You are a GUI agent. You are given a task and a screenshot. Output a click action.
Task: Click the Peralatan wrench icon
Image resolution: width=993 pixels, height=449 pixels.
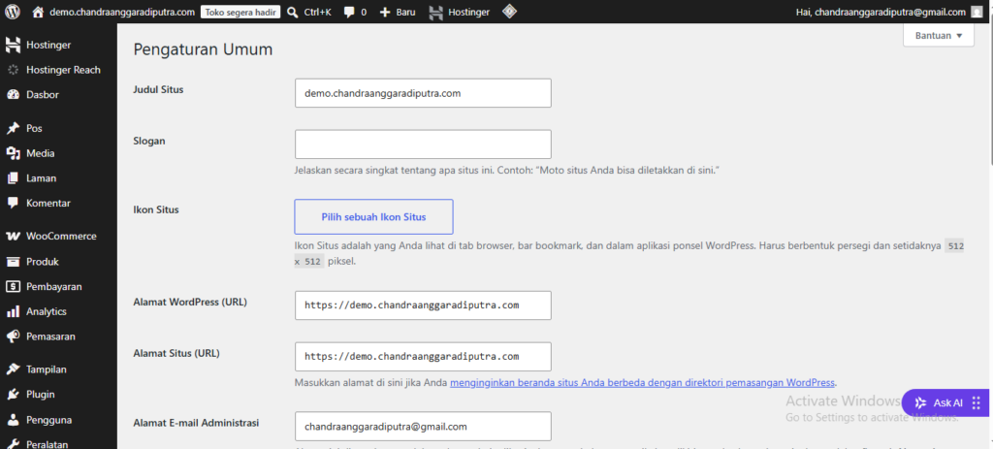click(x=13, y=444)
